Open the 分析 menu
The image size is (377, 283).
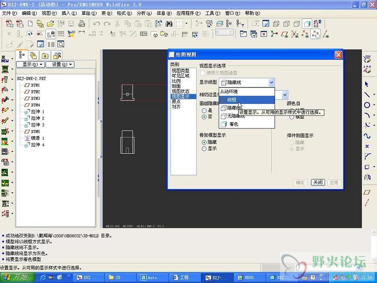coord(144,13)
